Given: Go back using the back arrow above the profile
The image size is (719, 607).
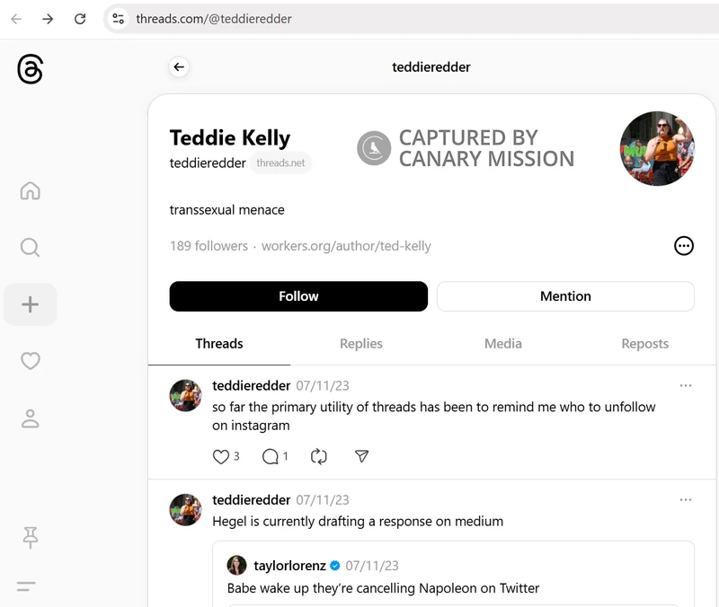Looking at the screenshot, I should point(178,66).
